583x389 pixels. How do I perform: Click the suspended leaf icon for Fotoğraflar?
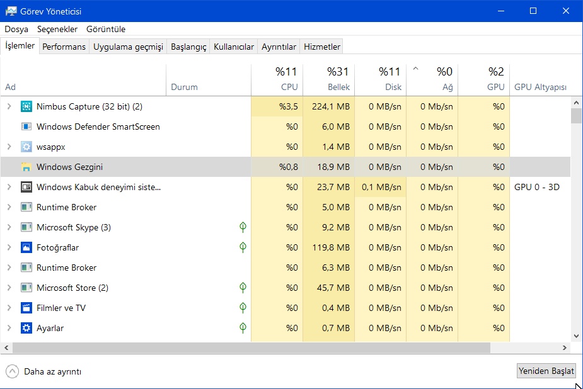click(243, 247)
